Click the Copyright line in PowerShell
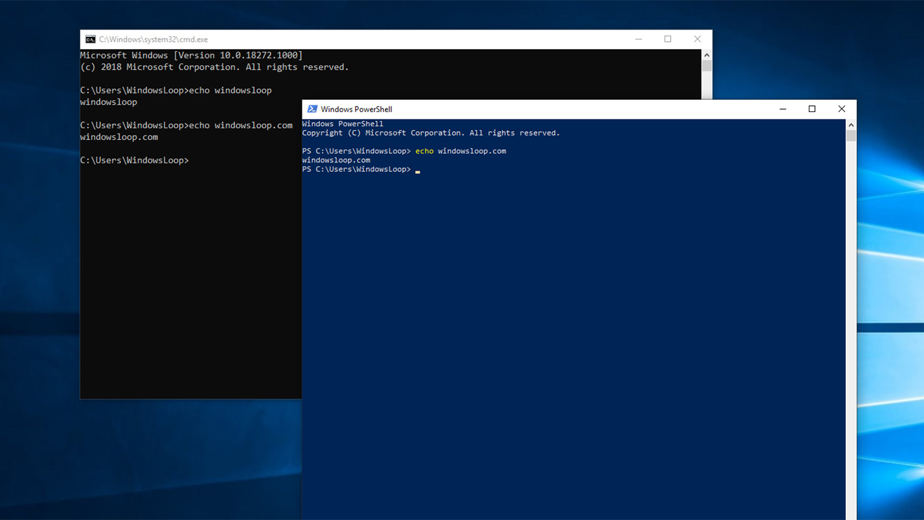This screenshot has width=924, height=520. [431, 132]
